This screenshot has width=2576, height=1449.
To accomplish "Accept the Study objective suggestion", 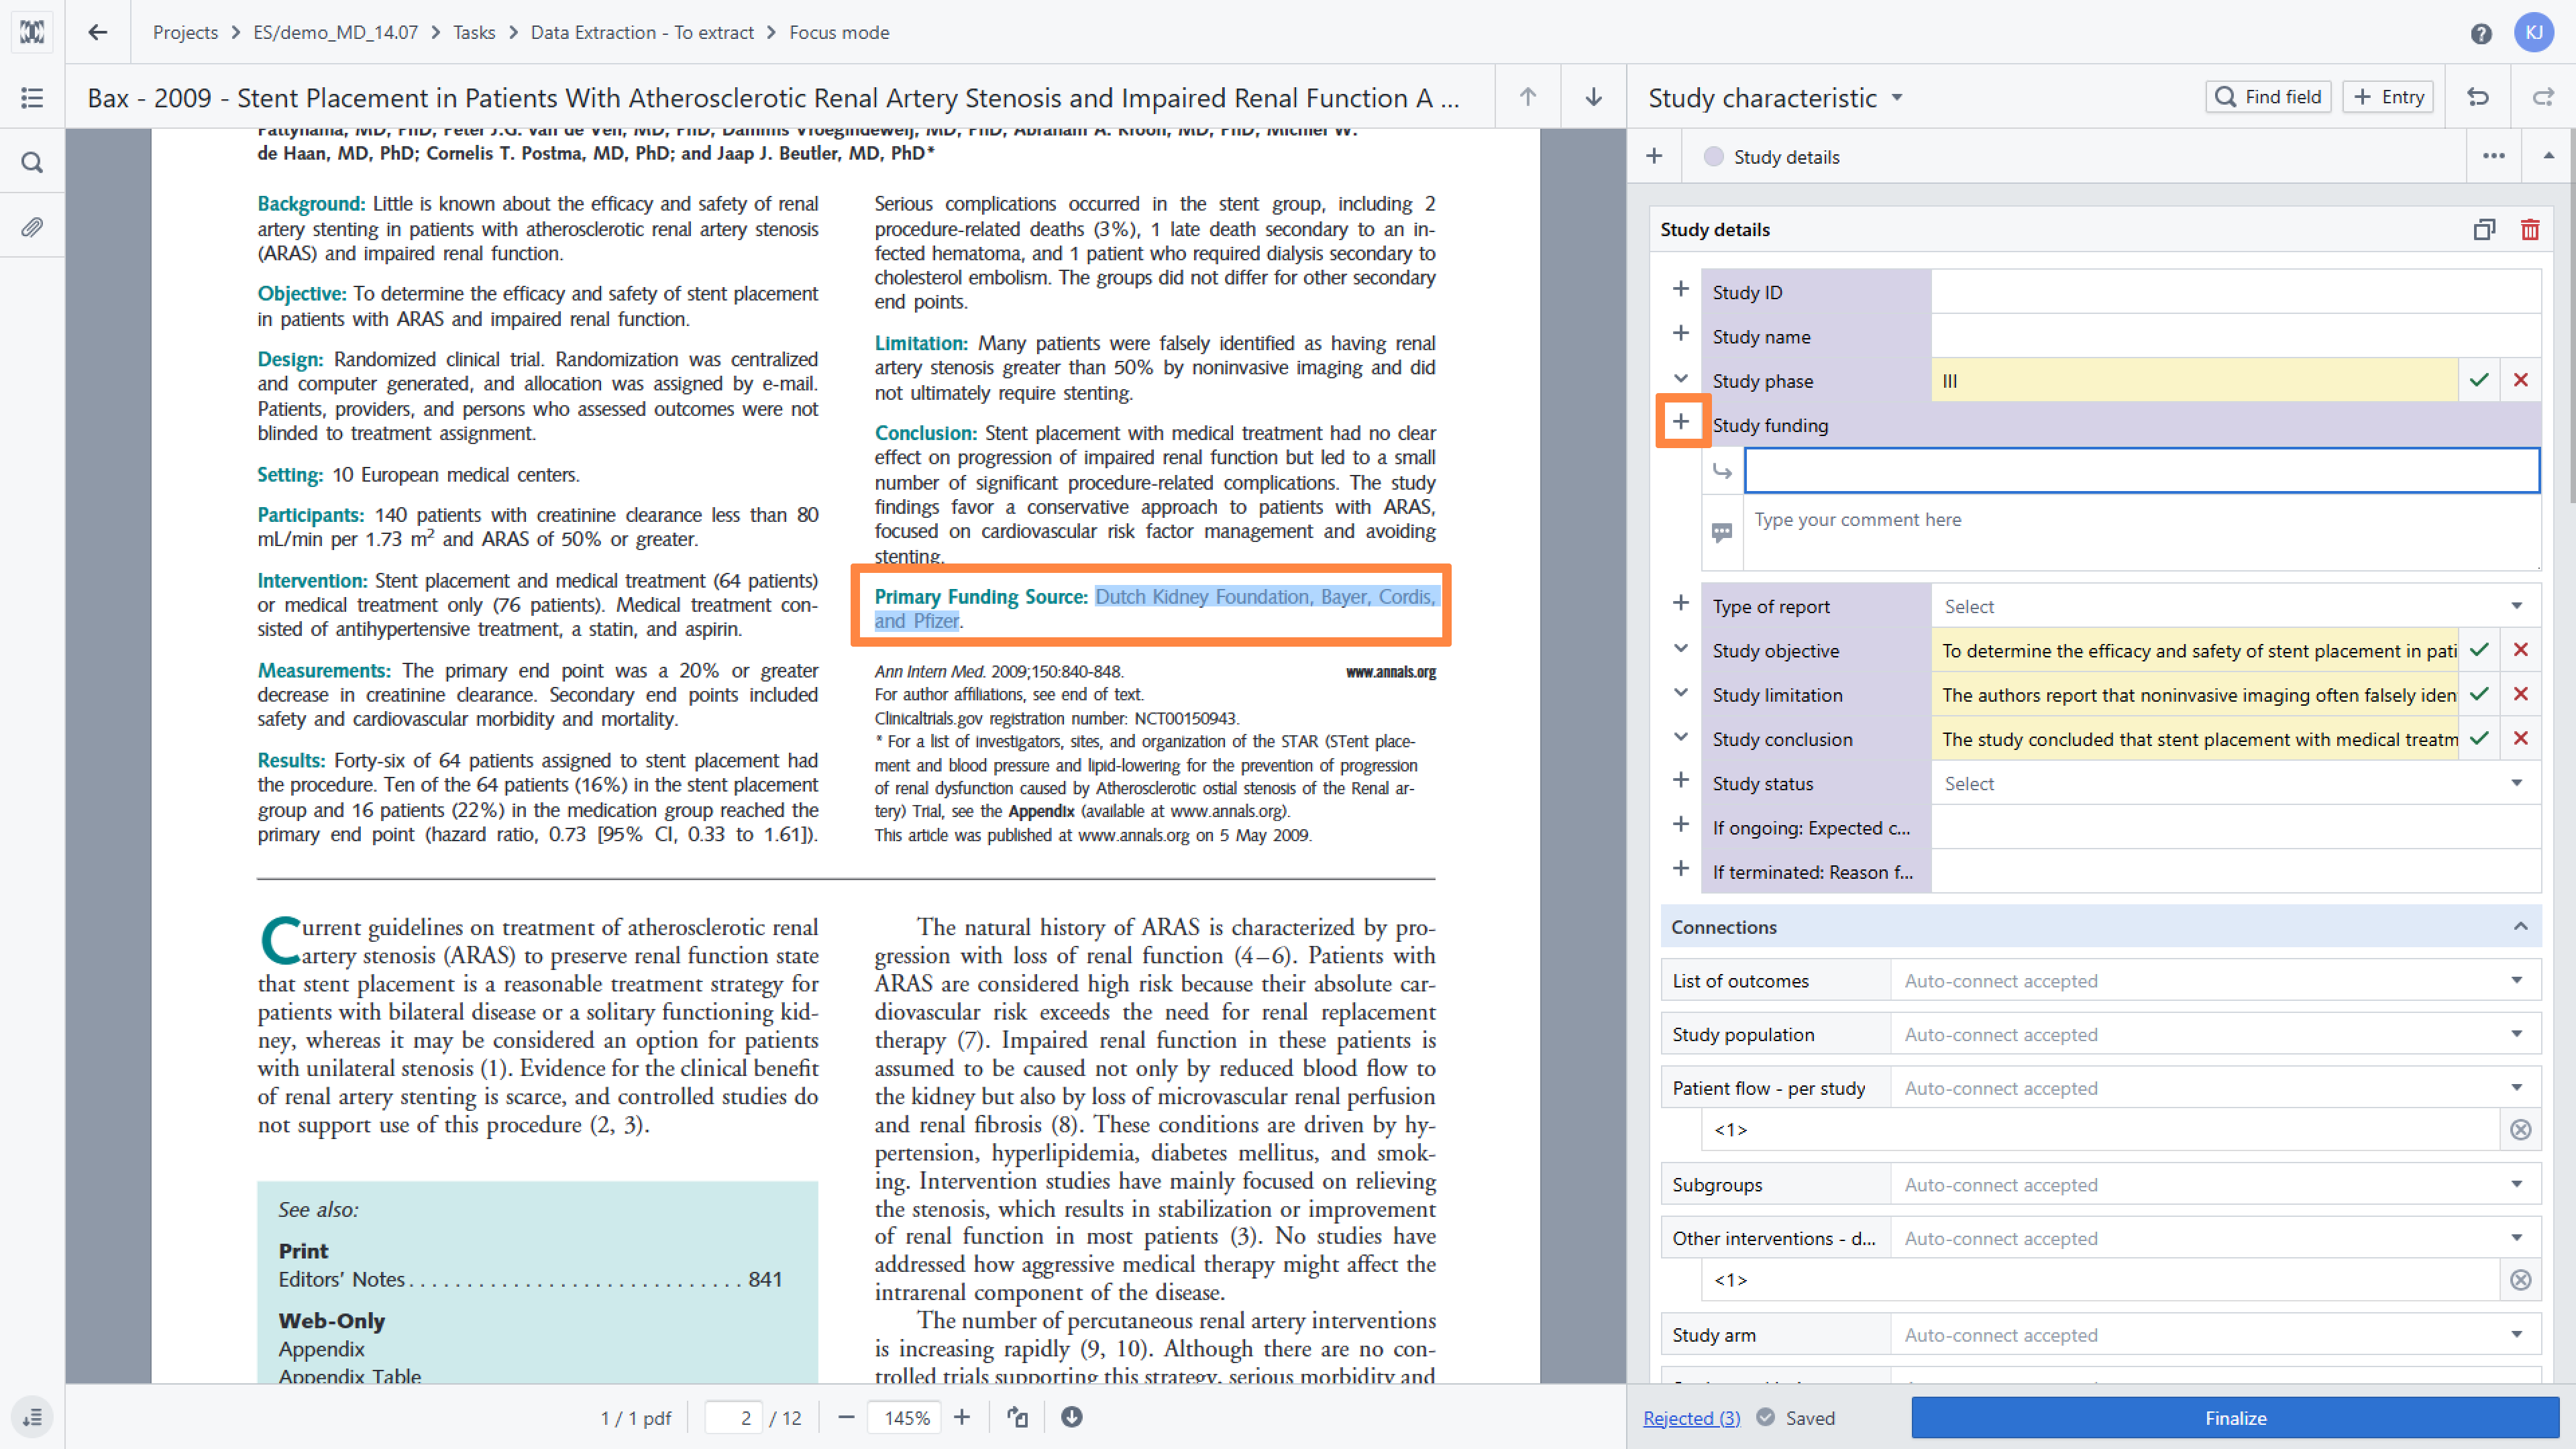I will 2479,650.
